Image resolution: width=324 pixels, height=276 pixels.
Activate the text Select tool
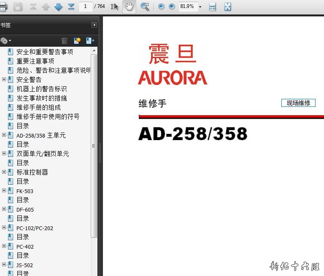tap(114, 7)
